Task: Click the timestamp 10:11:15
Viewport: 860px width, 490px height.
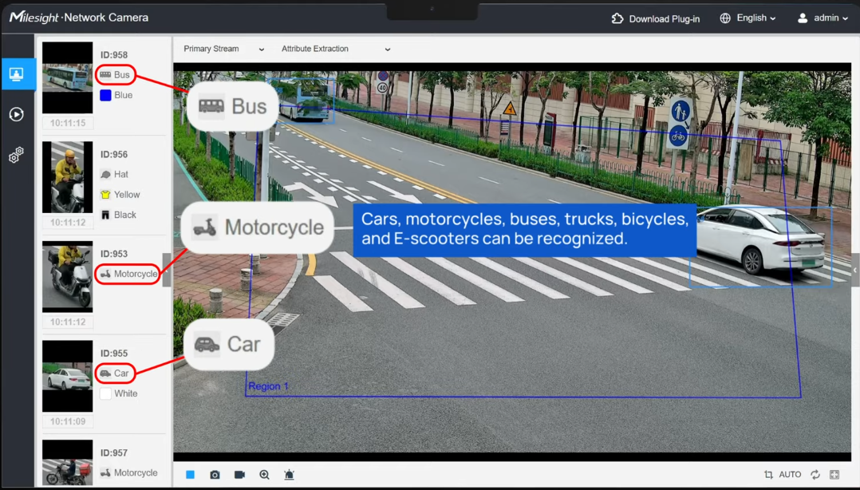Action: [68, 123]
